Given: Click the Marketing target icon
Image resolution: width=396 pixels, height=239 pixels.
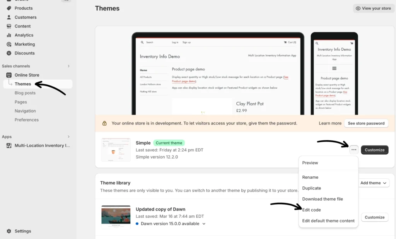Looking at the screenshot, I should pyautogui.click(x=9, y=44).
